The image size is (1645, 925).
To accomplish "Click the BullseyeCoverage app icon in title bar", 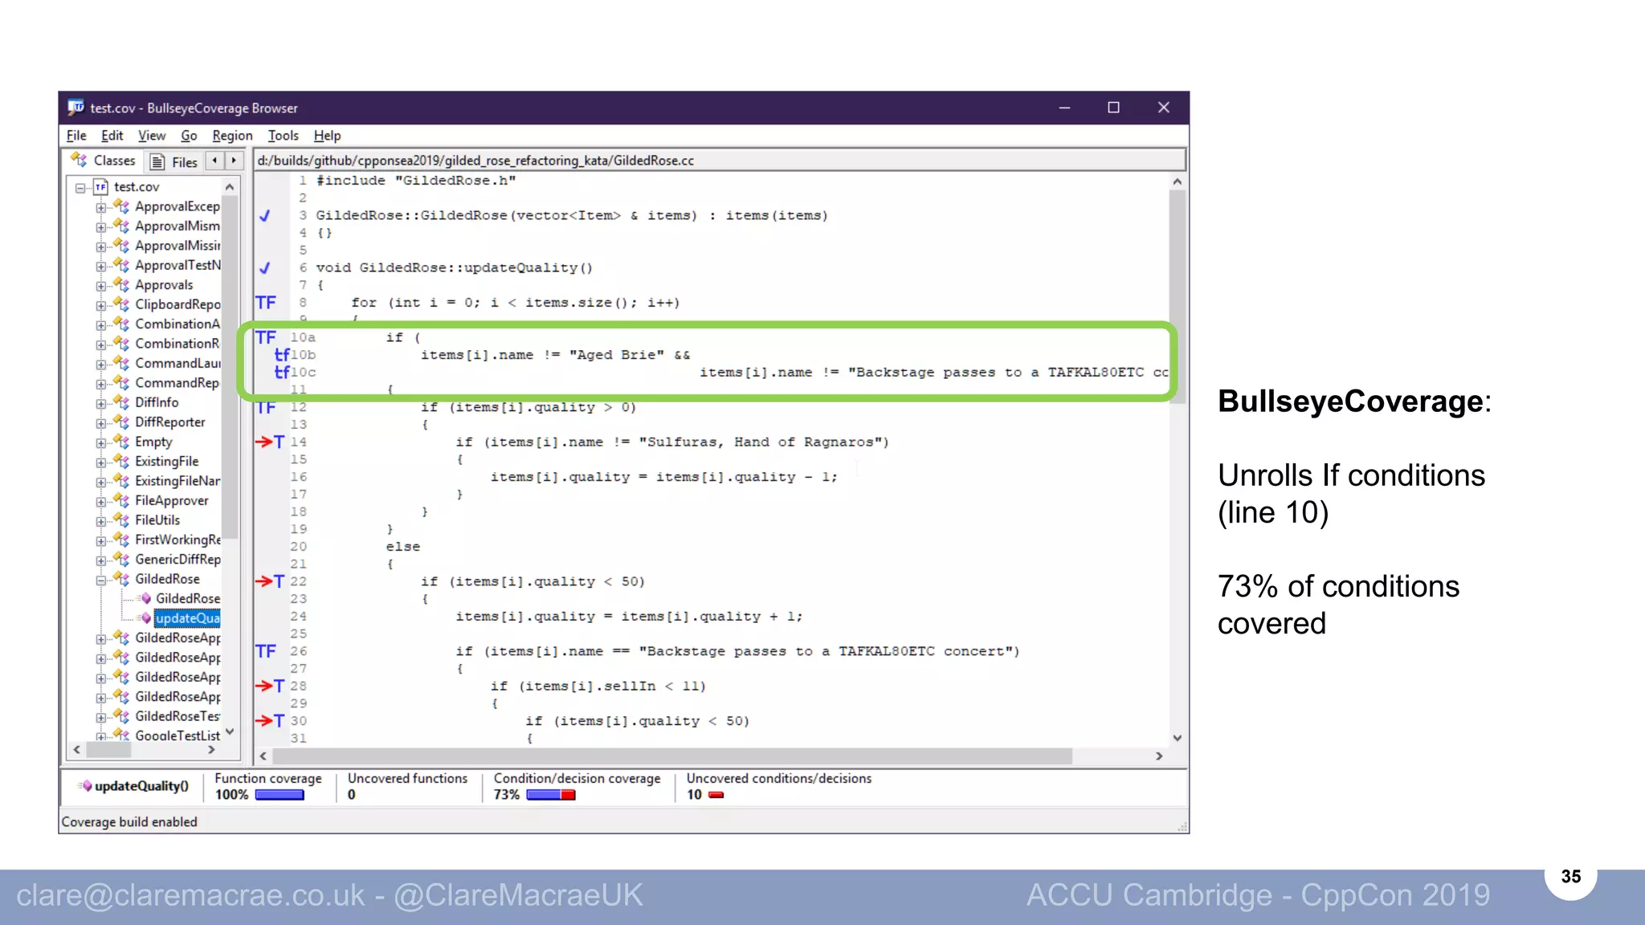I will click(x=76, y=107).
